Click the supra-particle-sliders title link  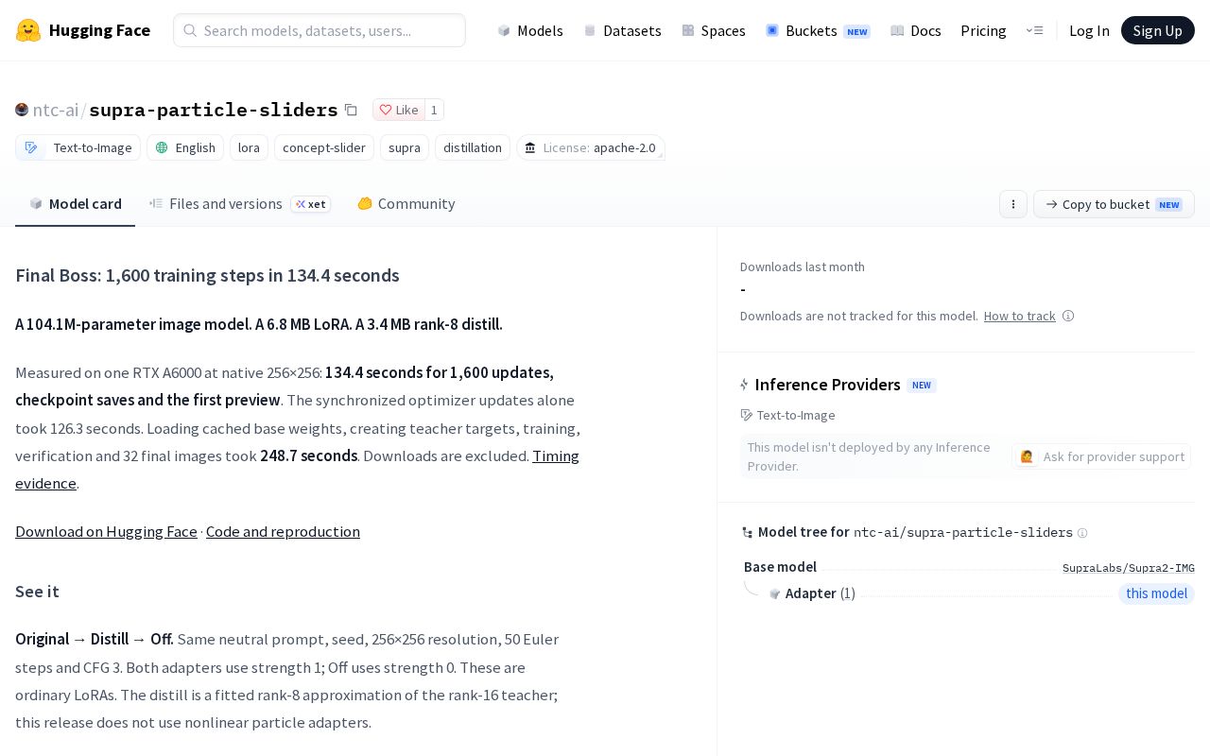pyautogui.click(x=214, y=110)
